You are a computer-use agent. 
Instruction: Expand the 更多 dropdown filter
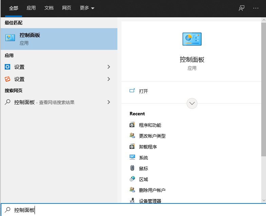(x=87, y=8)
